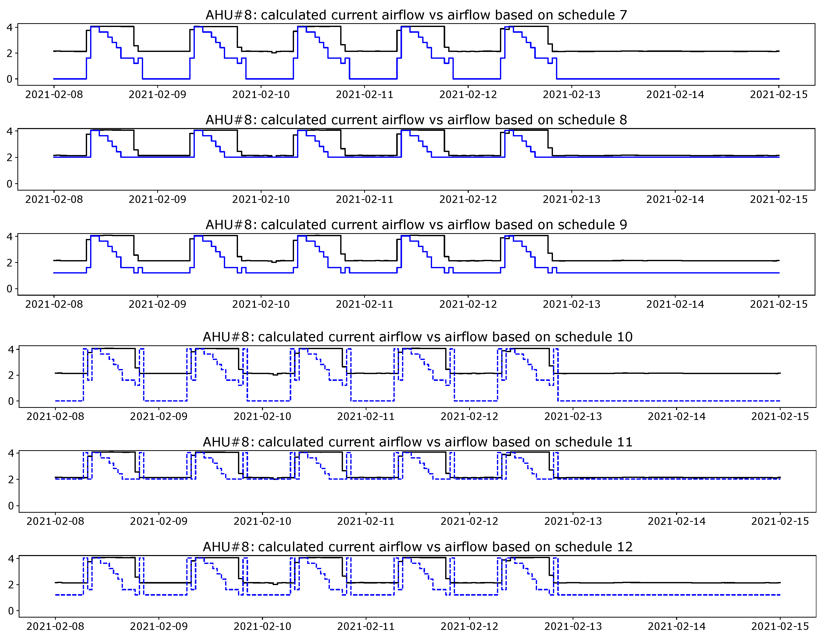This screenshot has width=824, height=640.
Task: Click y-axis value 2 on schedule 10 chart
Action: [11, 375]
